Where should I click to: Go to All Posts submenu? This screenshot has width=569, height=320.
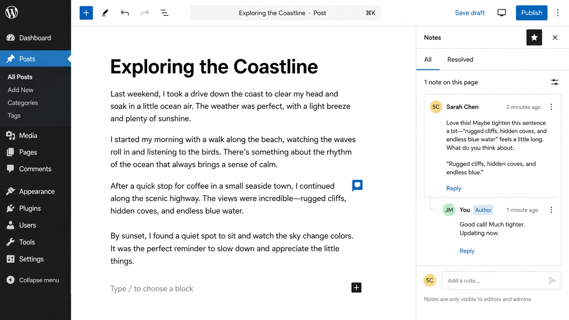click(x=20, y=77)
